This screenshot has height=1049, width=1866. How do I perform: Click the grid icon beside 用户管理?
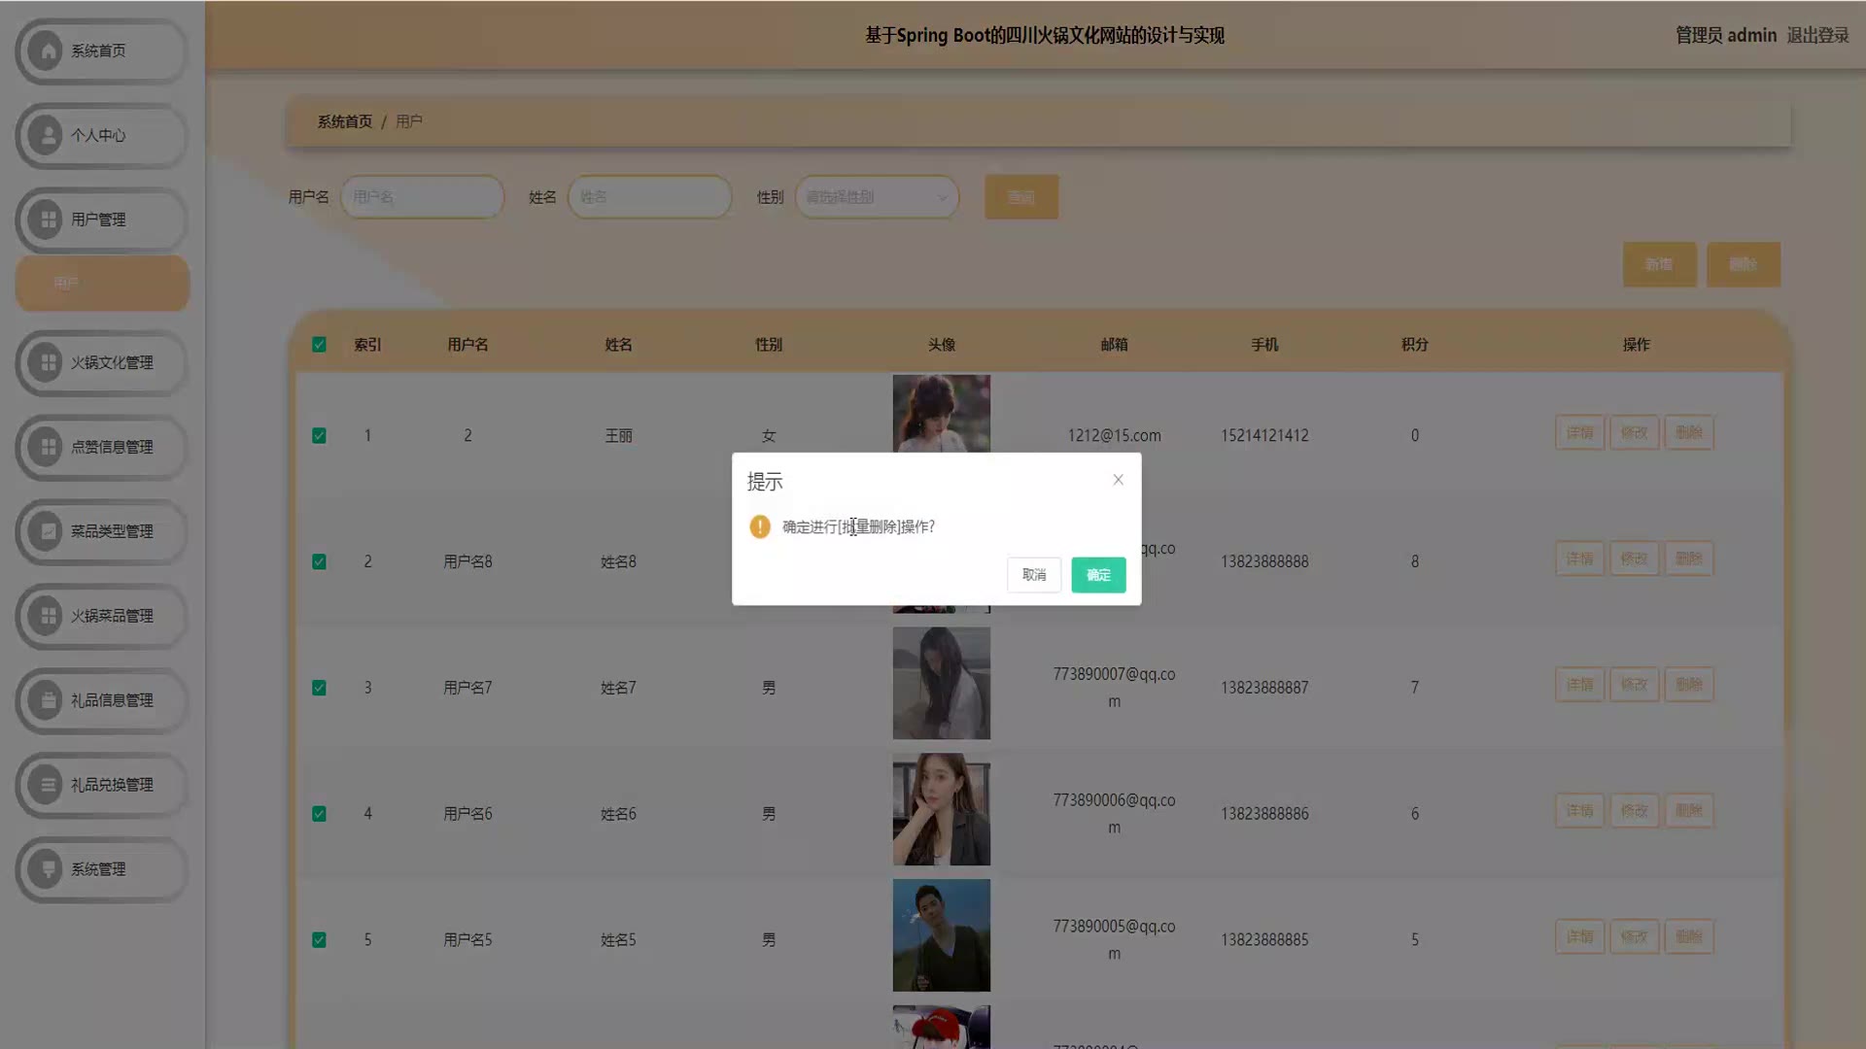pyautogui.click(x=47, y=220)
